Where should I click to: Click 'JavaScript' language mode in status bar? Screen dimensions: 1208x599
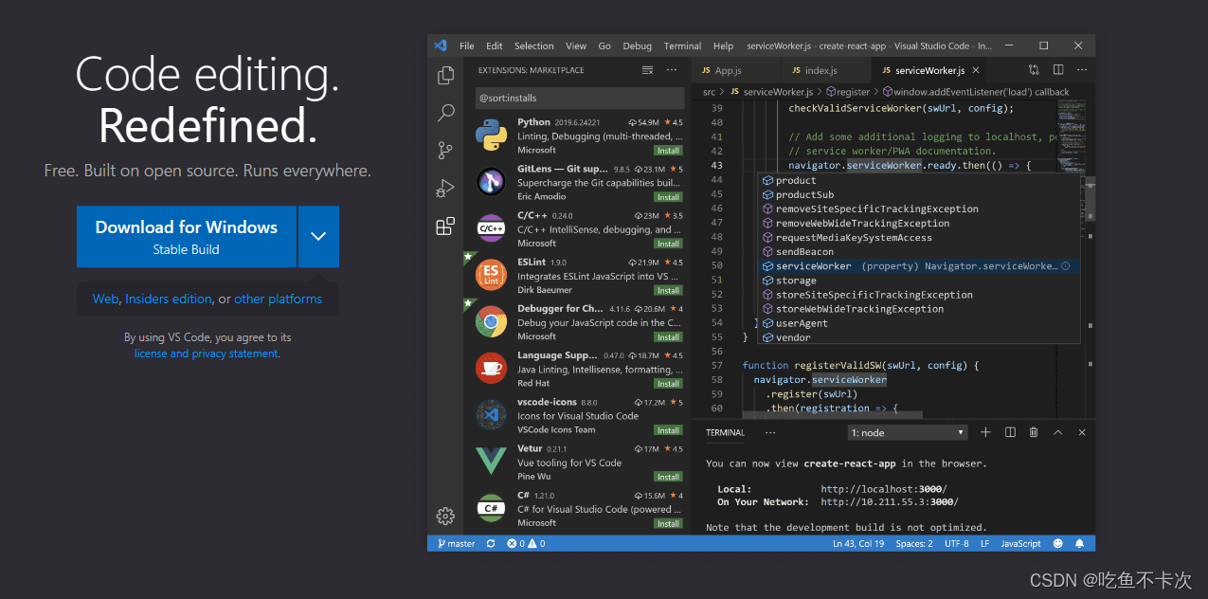1021,544
